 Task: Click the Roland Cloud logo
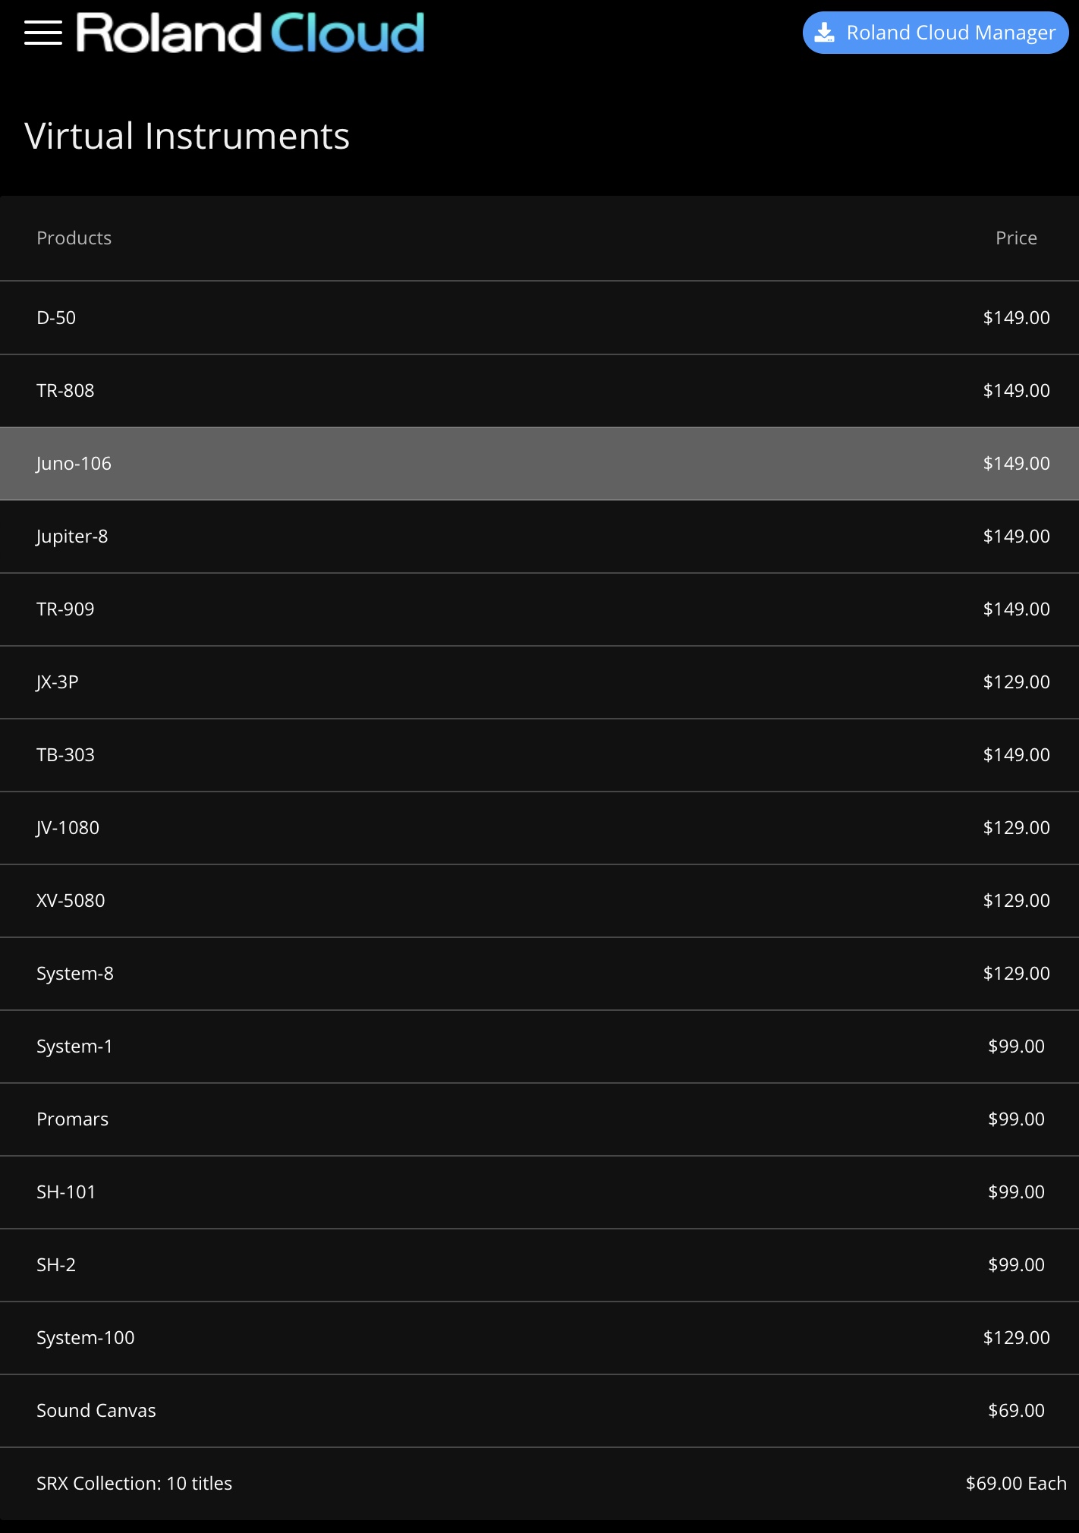pos(250,33)
